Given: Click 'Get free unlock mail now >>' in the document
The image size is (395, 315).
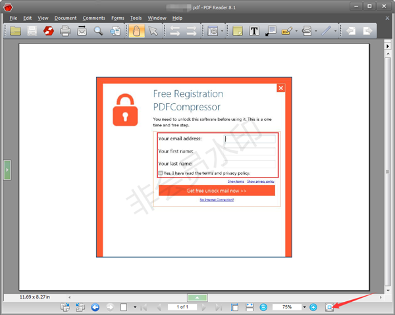Looking at the screenshot, I should click(x=217, y=191).
